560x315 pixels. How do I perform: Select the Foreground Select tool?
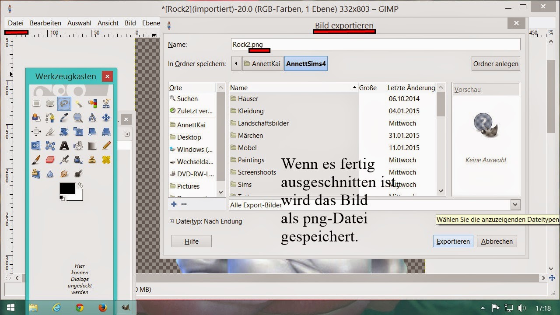[36, 118]
